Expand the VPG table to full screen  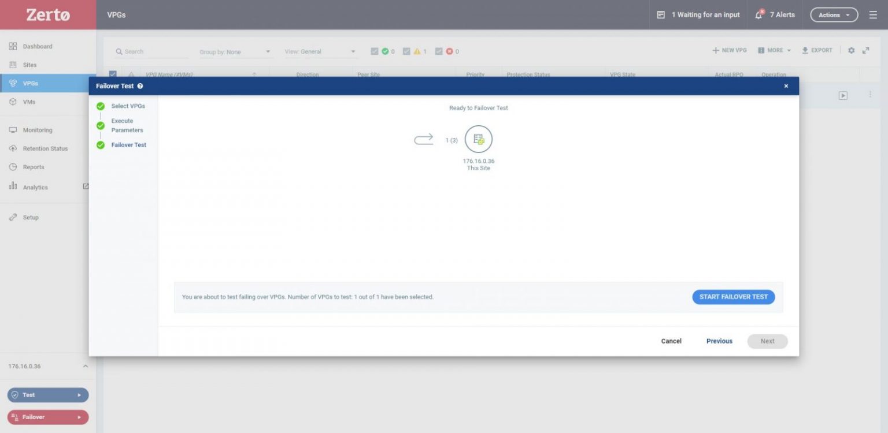866,50
